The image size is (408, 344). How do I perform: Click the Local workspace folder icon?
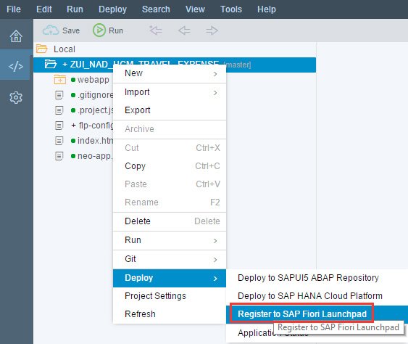[x=41, y=49]
